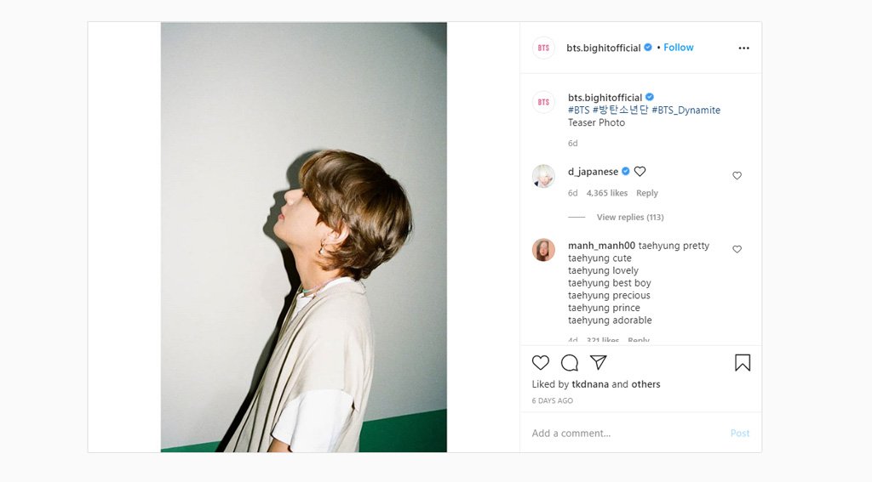Open the #BTS hashtag link
872x482 pixels.
coord(578,111)
